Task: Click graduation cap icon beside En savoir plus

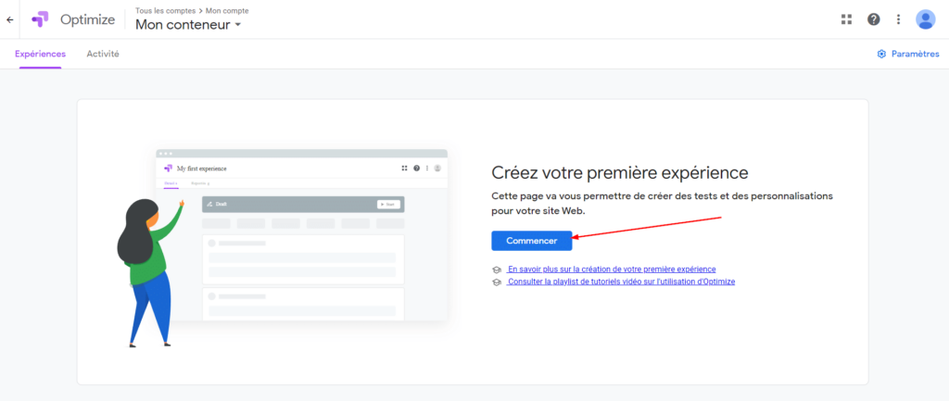Action: tap(497, 269)
